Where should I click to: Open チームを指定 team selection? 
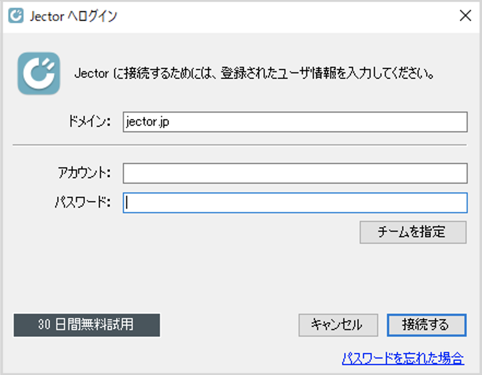click(413, 232)
